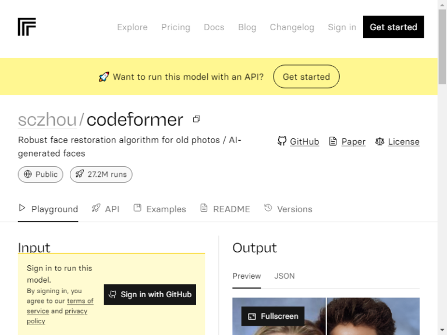Click the file icon of README tab
Screen dimensions: 447x335
point(204,208)
